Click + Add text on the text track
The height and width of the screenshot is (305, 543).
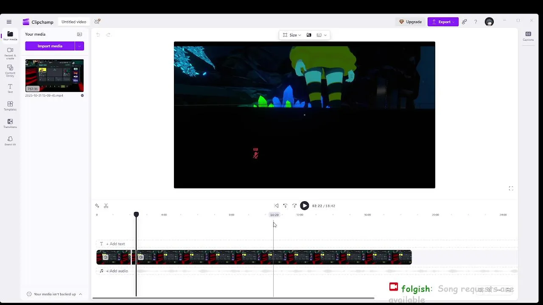(115, 244)
